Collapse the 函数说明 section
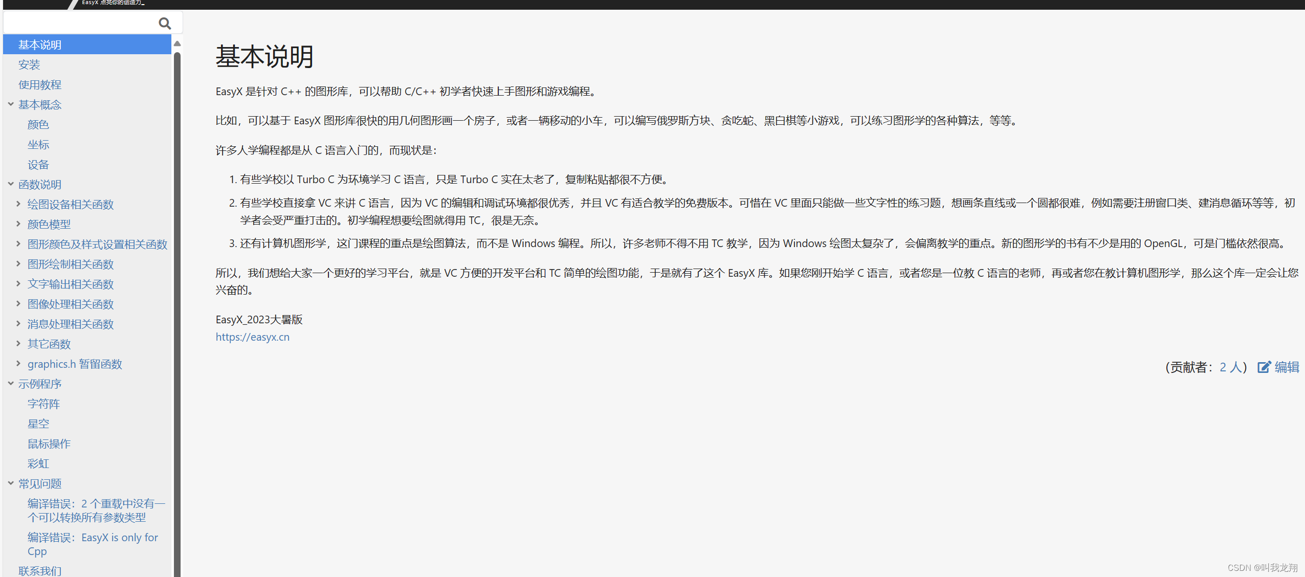The image size is (1305, 577). pyautogui.click(x=11, y=184)
